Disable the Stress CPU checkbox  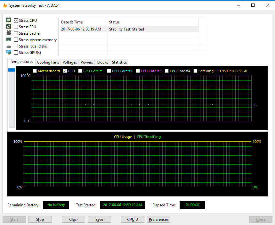click(16, 21)
